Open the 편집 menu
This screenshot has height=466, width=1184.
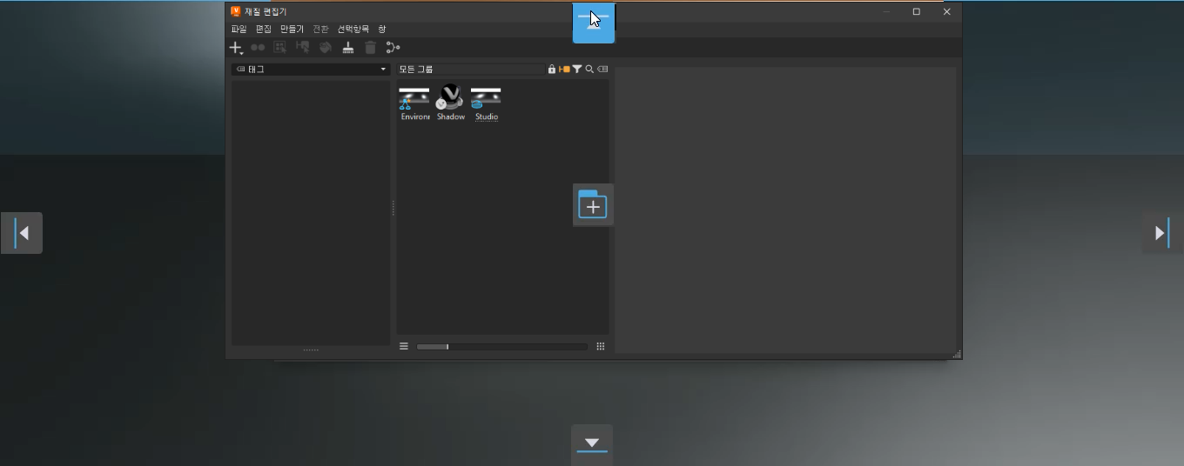point(264,30)
